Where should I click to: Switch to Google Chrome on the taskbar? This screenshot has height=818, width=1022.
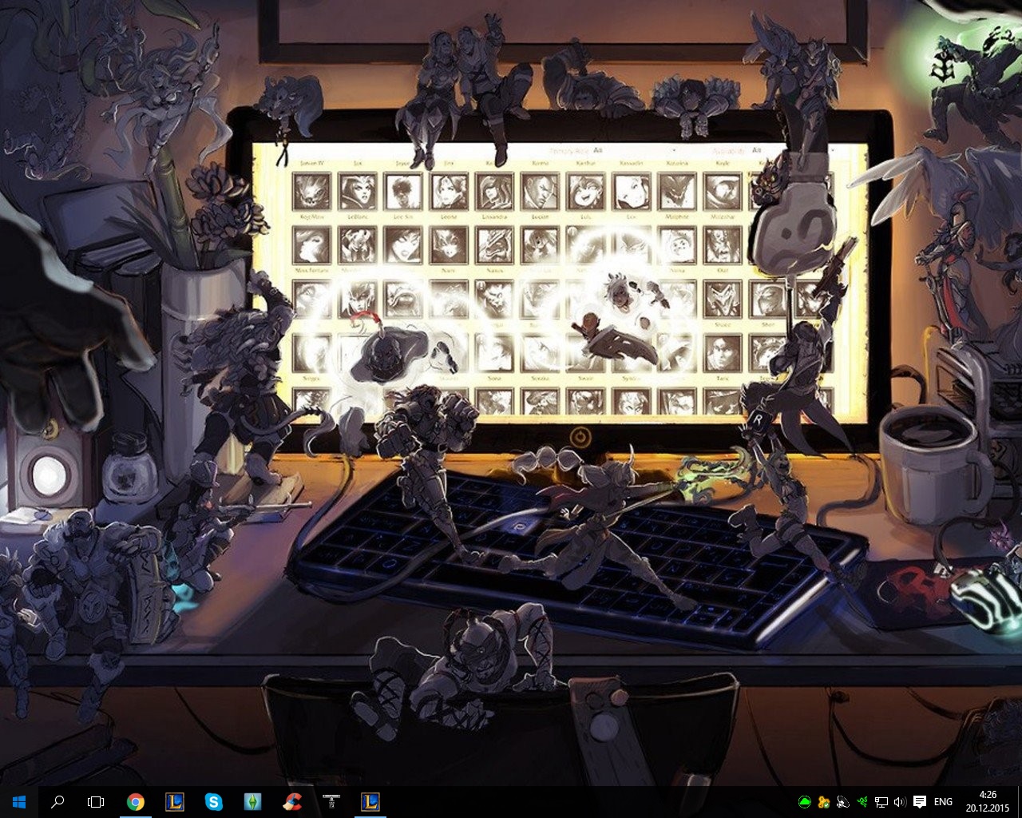click(136, 802)
